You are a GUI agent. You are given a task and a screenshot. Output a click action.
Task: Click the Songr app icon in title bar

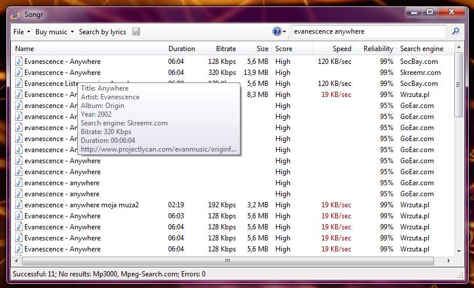click(16, 14)
